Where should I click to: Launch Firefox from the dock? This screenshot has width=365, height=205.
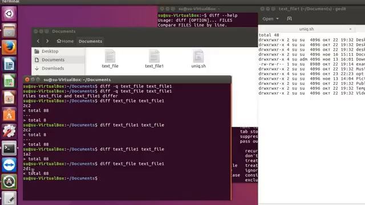point(9,47)
